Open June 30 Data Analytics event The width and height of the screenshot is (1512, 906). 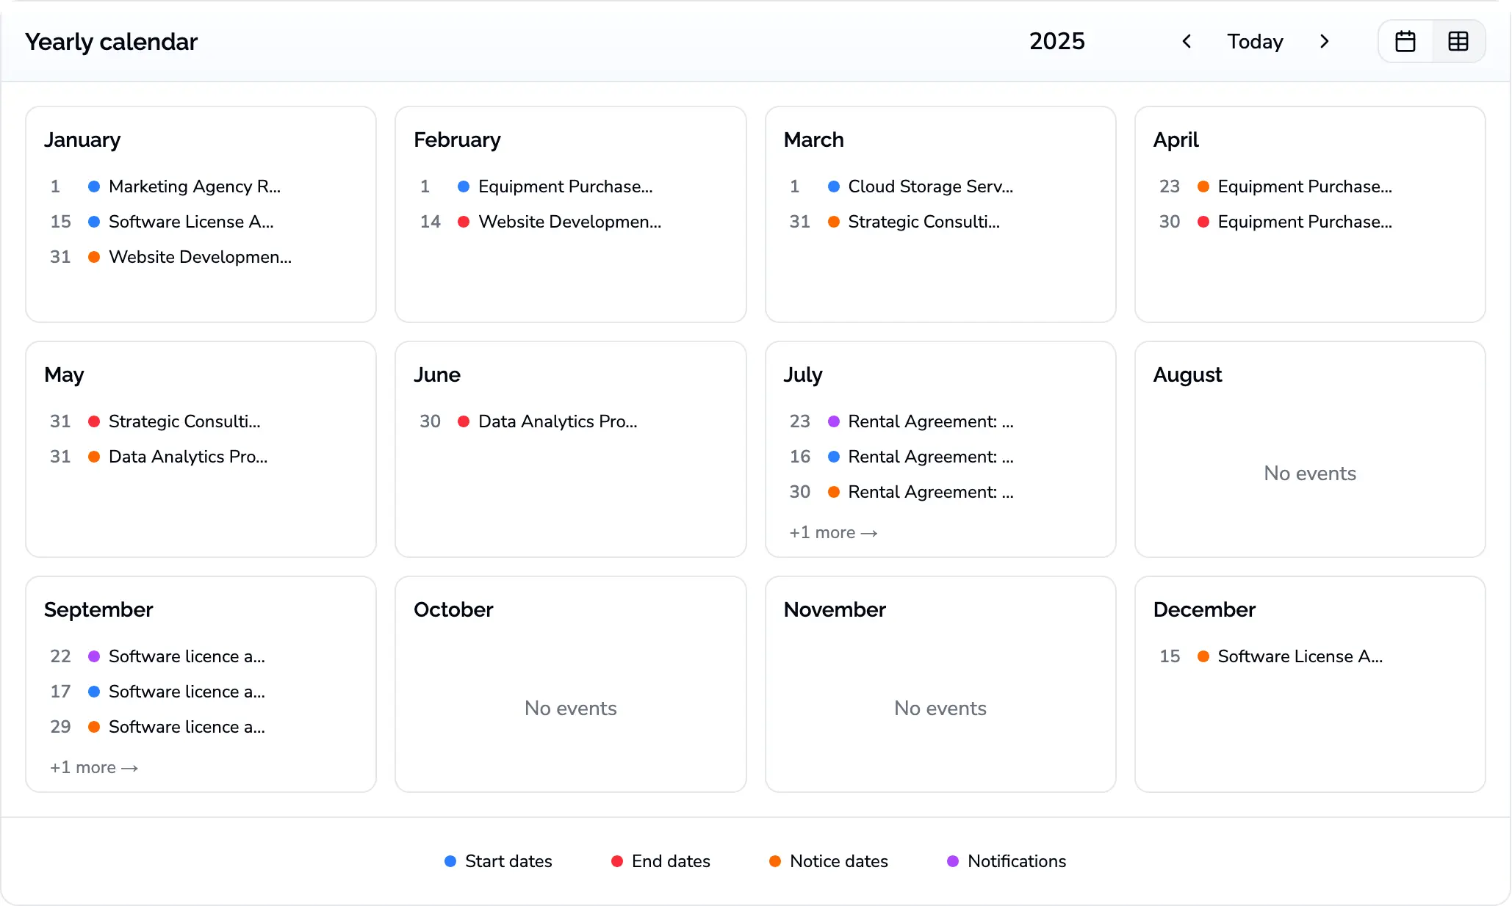(x=557, y=421)
